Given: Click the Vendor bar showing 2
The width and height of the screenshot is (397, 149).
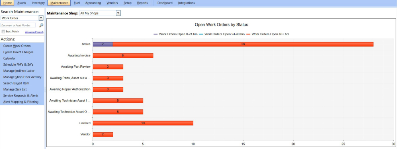Looking at the screenshot, I should pyautogui.click(x=103, y=134).
